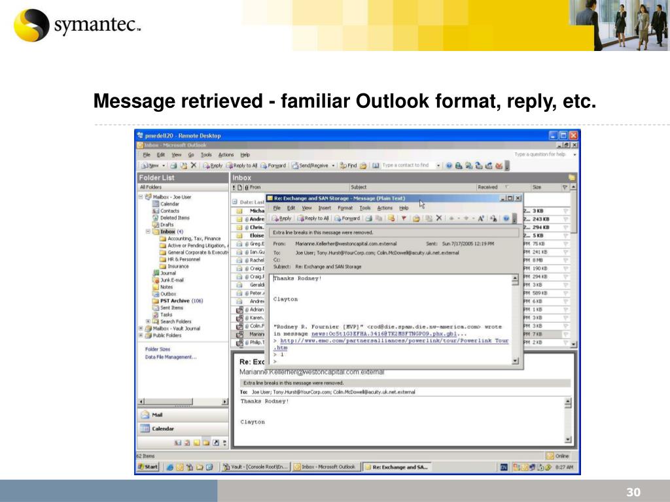Open the Folder Sizes link
Viewport: 670px width, 502px height.
(158, 349)
